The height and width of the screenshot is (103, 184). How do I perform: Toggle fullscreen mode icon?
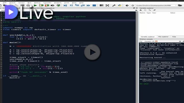[107, 5]
